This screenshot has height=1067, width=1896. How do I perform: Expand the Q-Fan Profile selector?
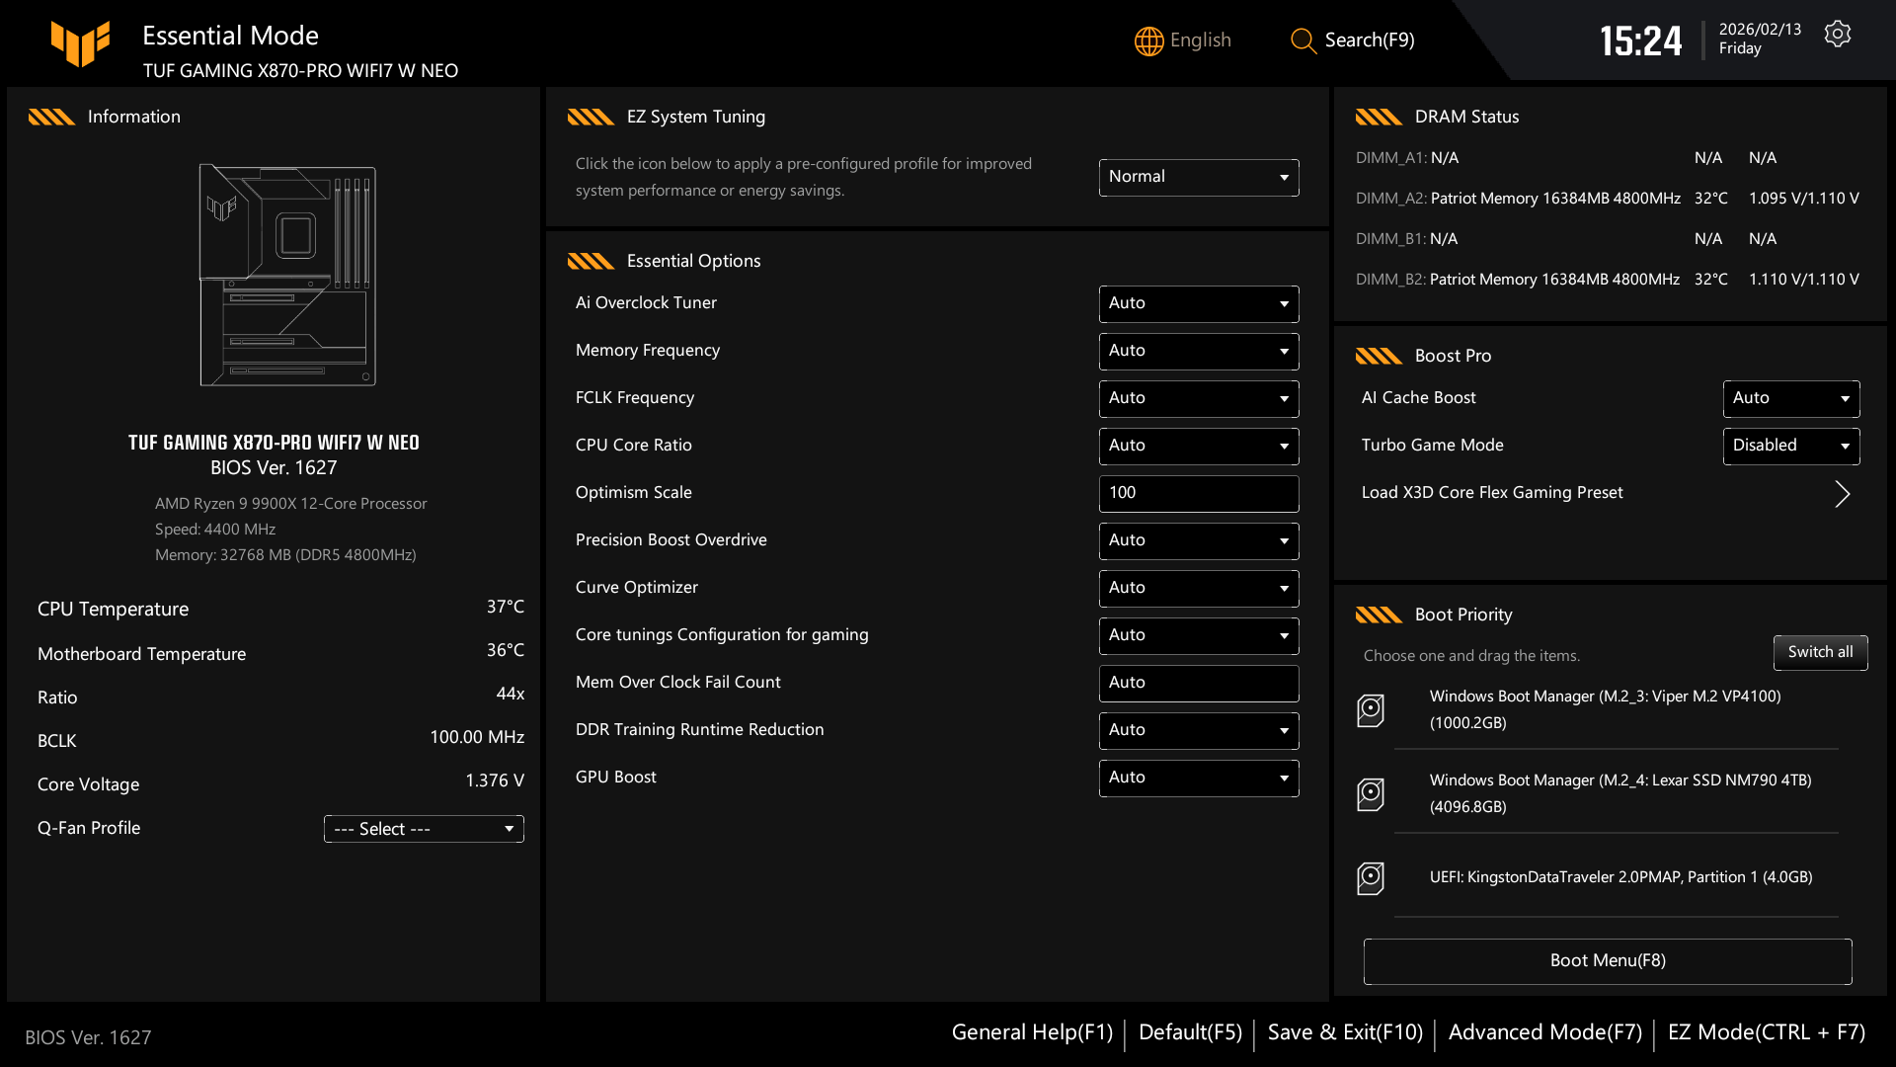click(x=423, y=828)
